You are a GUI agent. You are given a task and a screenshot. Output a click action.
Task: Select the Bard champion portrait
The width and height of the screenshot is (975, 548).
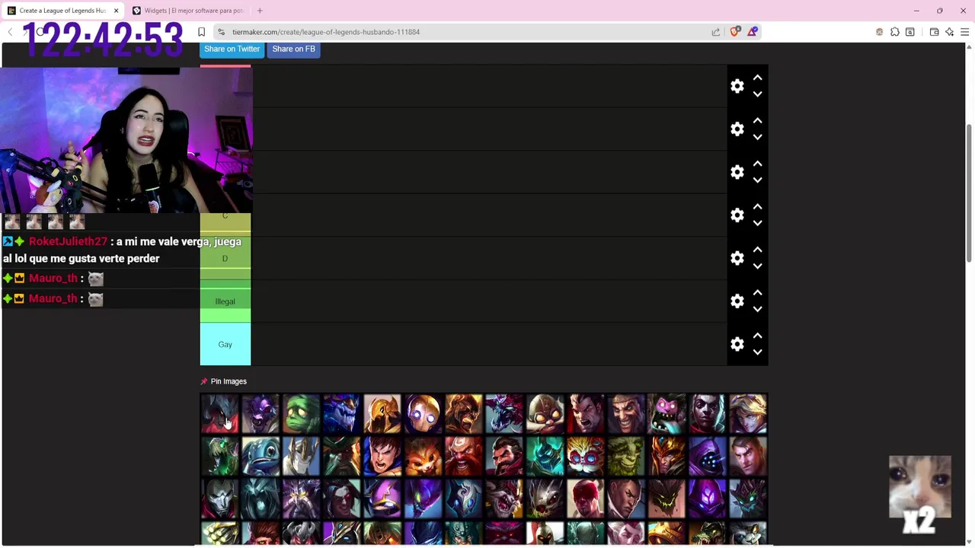[x=423, y=413]
